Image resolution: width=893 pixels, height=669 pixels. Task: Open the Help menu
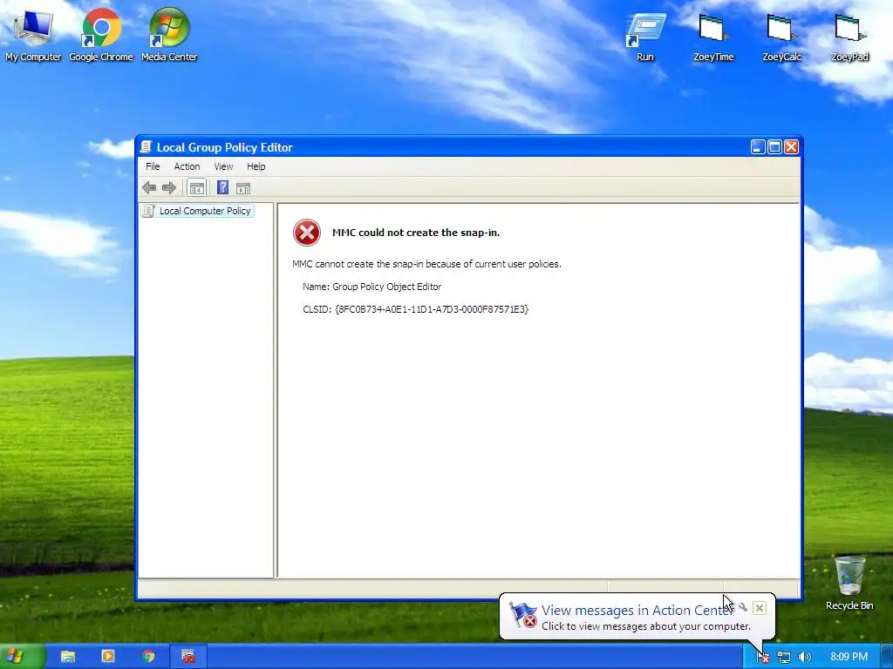[256, 166]
